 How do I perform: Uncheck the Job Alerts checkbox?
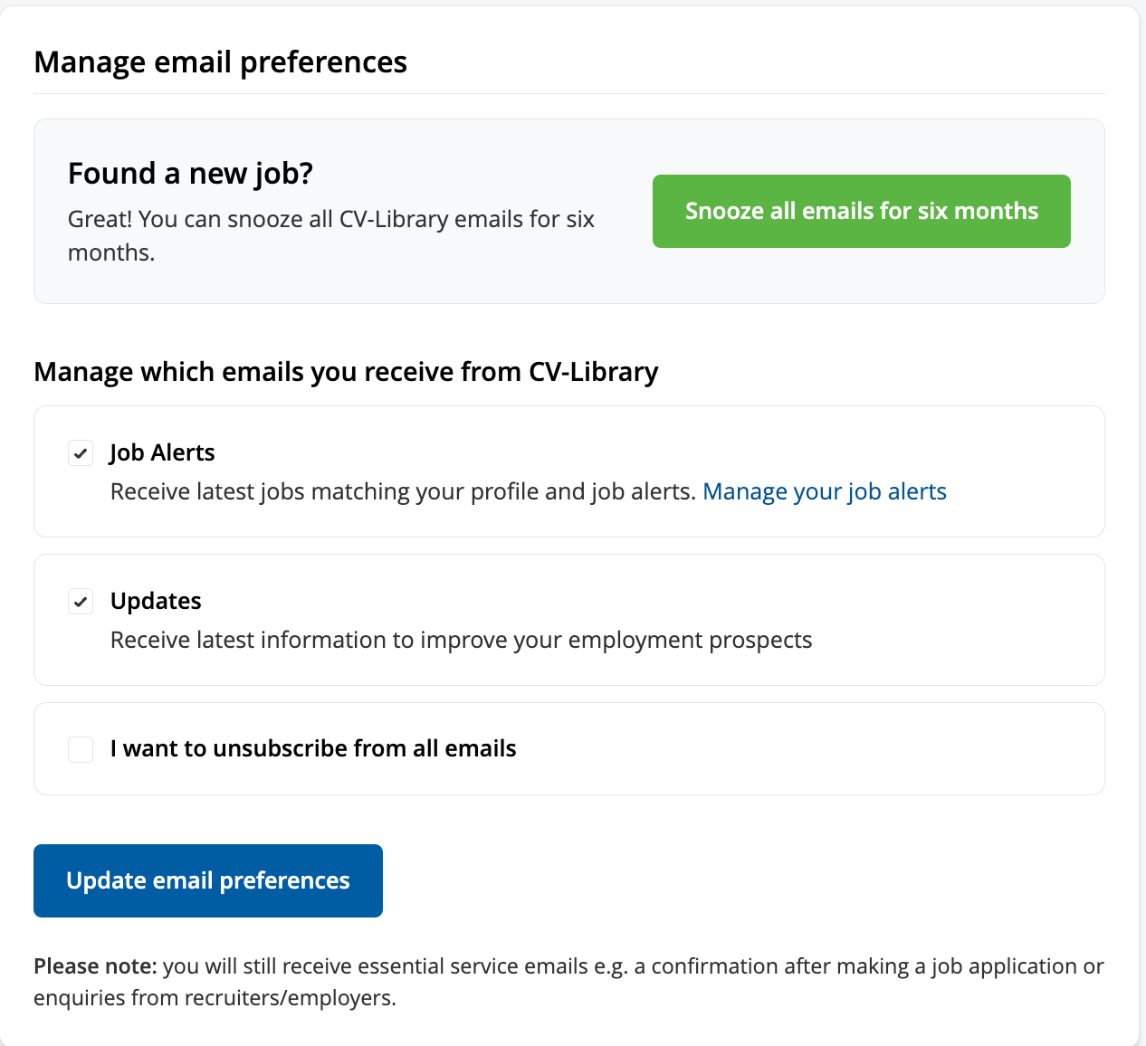[81, 452]
